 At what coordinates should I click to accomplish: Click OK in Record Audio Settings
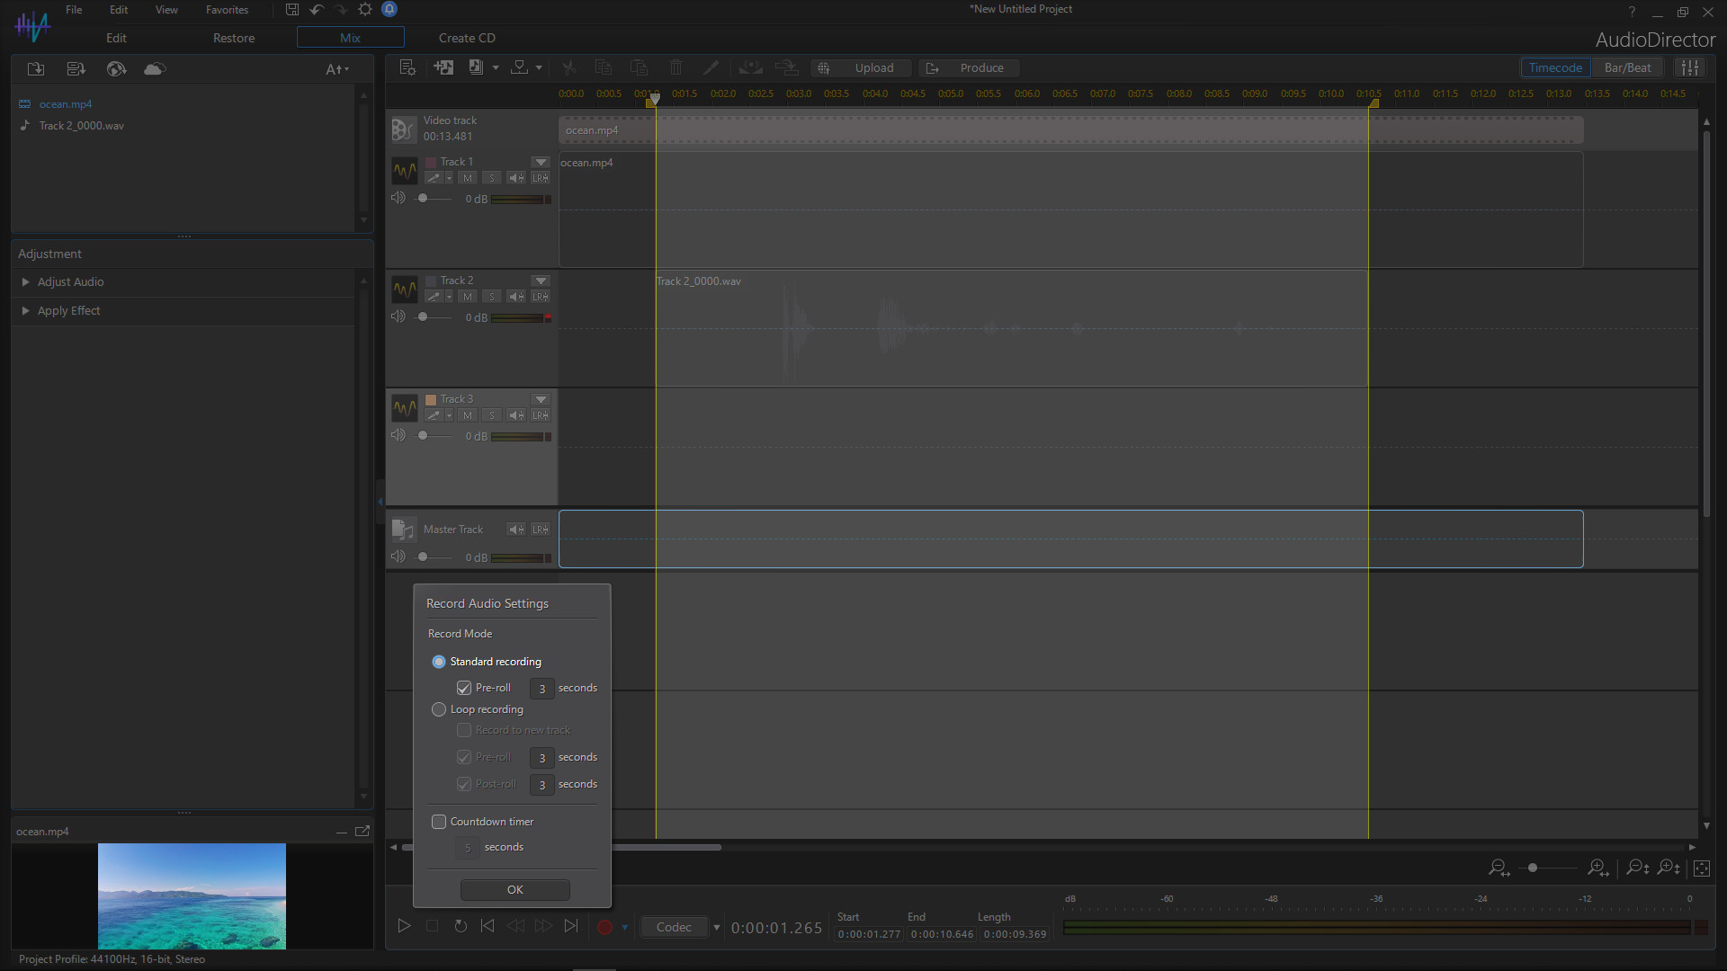point(515,890)
